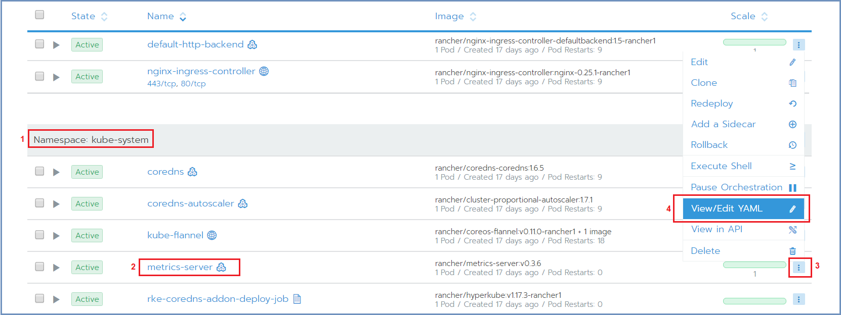Open the three-dot menu for default-http-backend
This screenshot has width=841, height=315.
point(798,45)
